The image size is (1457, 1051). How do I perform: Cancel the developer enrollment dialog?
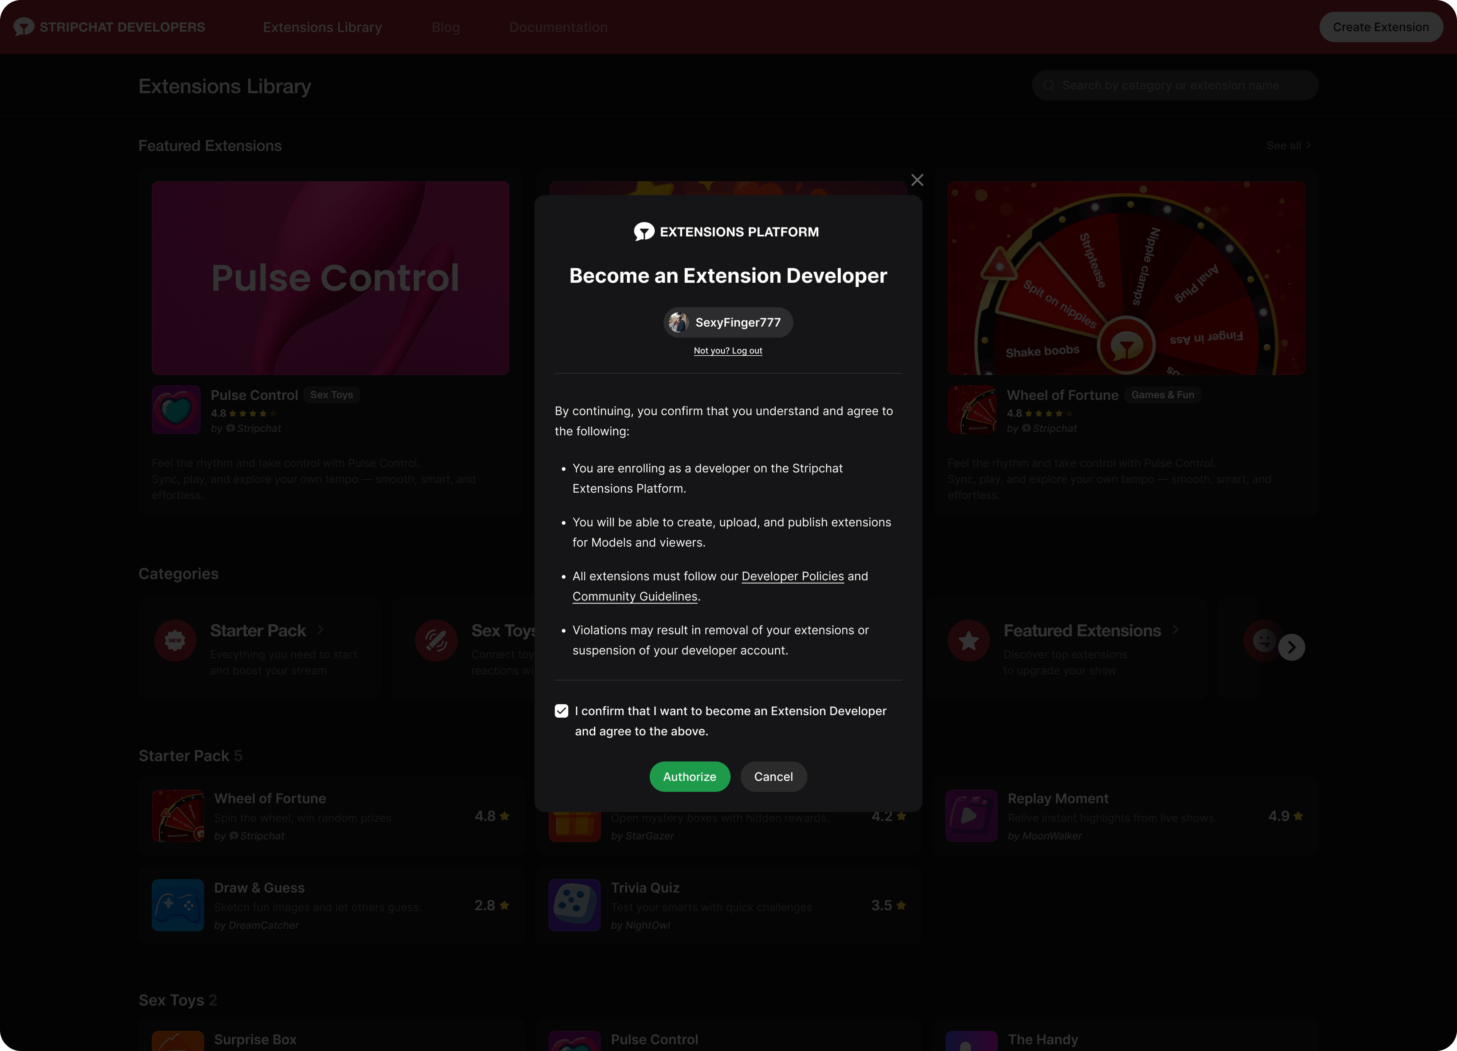pyautogui.click(x=773, y=776)
